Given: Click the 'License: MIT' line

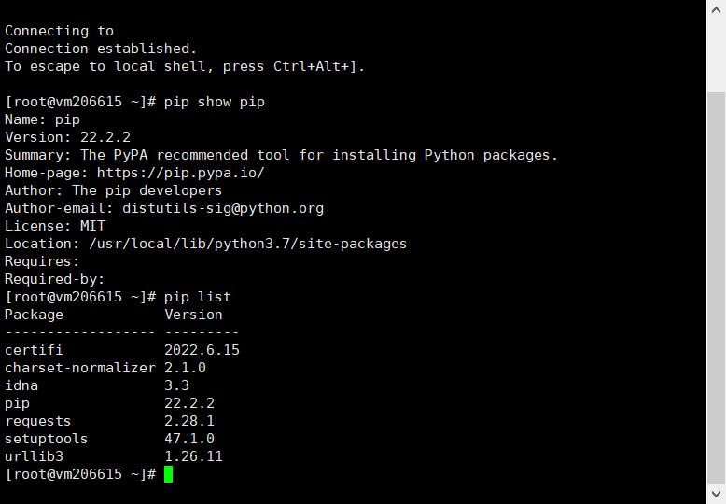Looking at the screenshot, I should (x=55, y=226).
